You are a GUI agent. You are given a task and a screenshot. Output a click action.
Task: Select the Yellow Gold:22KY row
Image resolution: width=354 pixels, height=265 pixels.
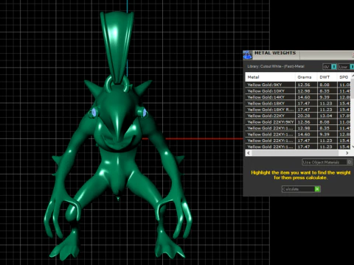pos(298,116)
